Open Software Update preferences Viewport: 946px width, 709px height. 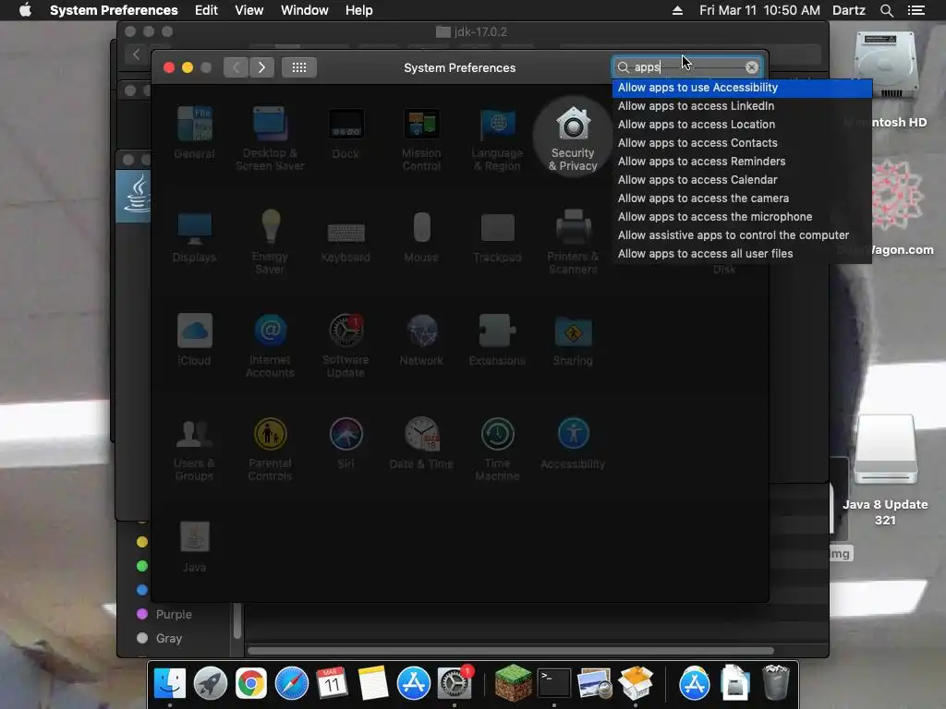click(x=346, y=345)
